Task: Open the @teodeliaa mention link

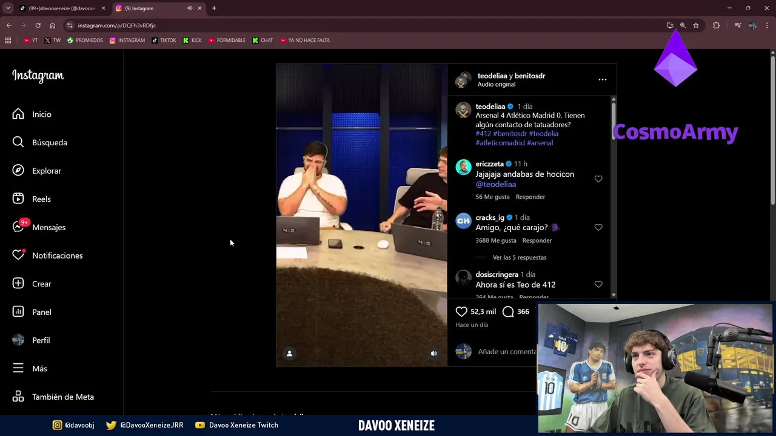Action: coord(495,184)
